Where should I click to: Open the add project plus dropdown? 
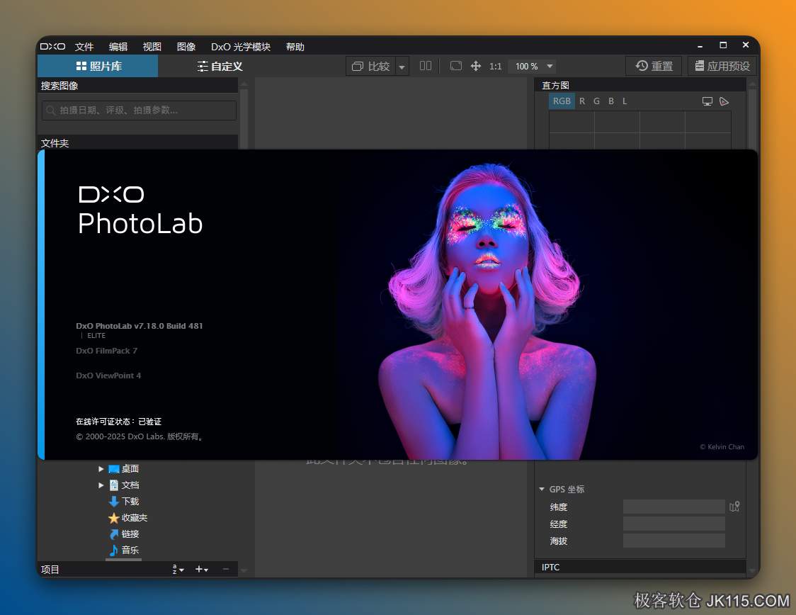202,569
